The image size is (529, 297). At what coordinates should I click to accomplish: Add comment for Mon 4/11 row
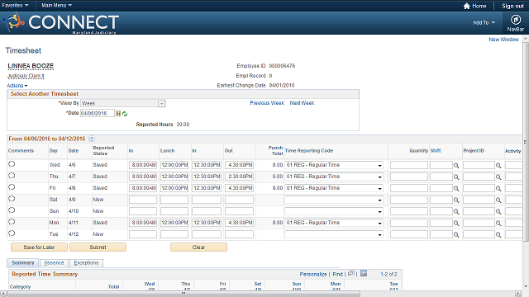coord(12,222)
